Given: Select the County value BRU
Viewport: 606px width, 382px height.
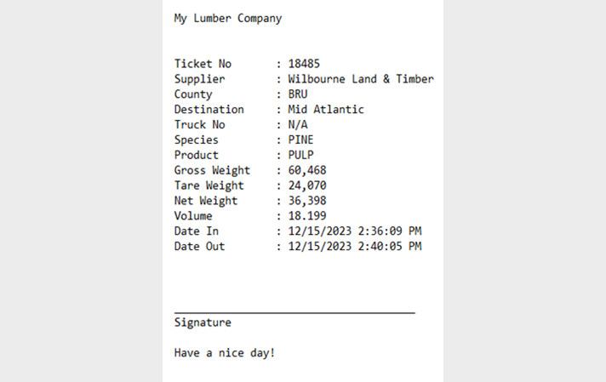Looking at the screenshot, I should click(298, 94).
